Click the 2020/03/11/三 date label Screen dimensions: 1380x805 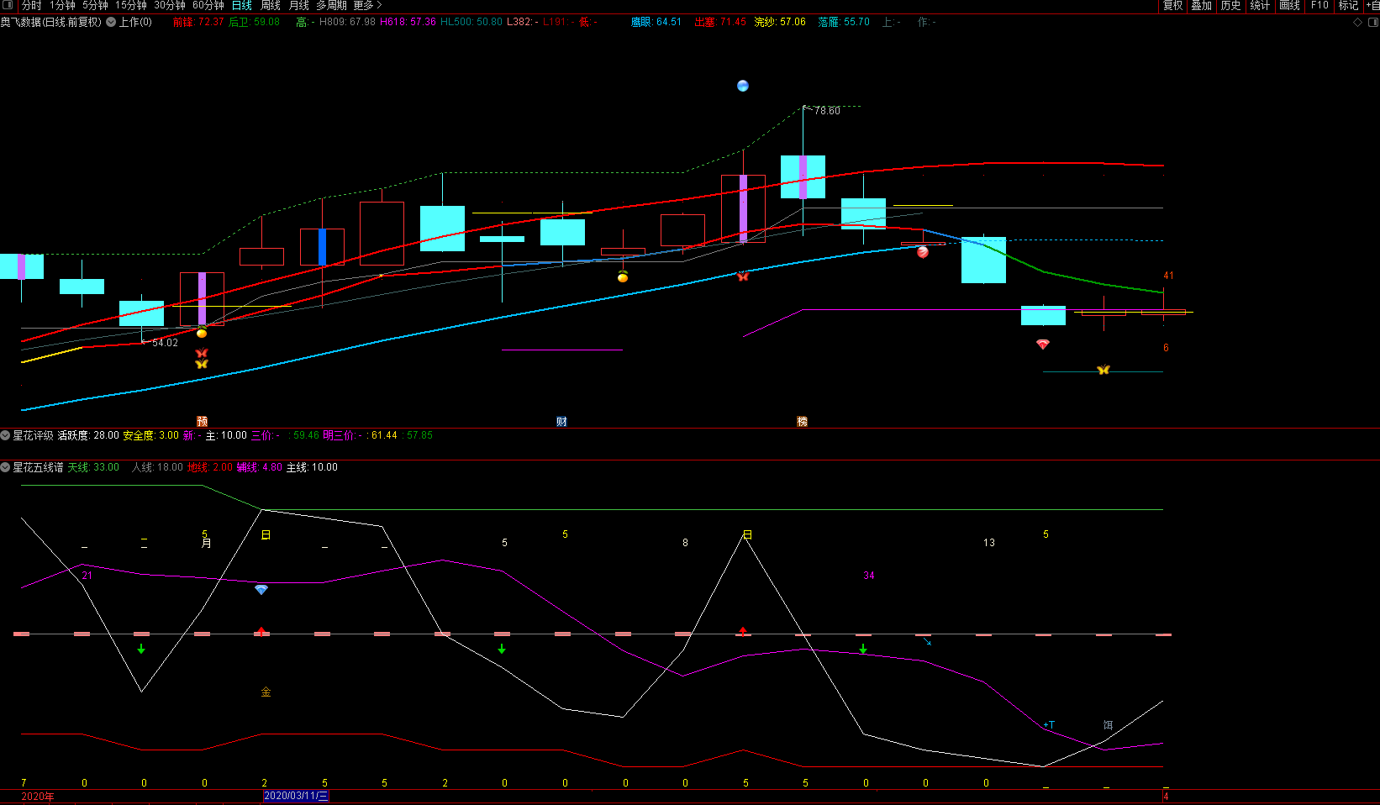coord(296,796)
